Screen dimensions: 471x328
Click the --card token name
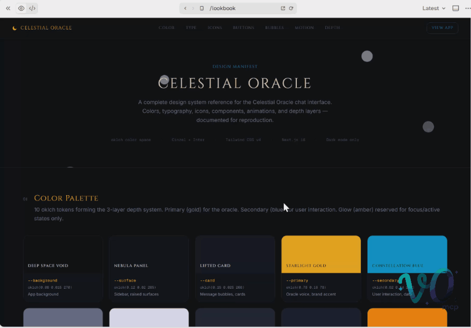click(x=207, y=280)
